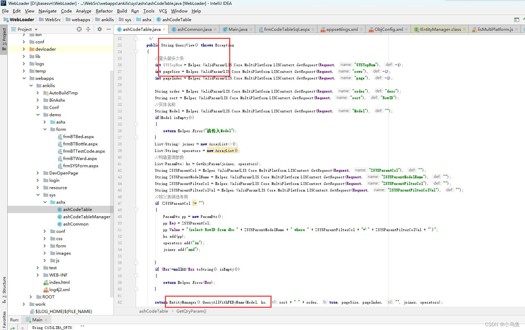
Task: Close the ashCommon.java tab
Action: (215, 29)
